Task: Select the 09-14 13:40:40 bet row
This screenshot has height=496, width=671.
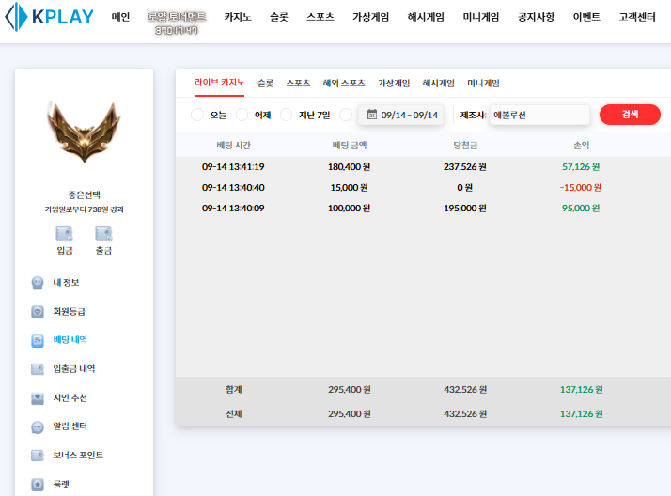Action: tap(423, 187)
